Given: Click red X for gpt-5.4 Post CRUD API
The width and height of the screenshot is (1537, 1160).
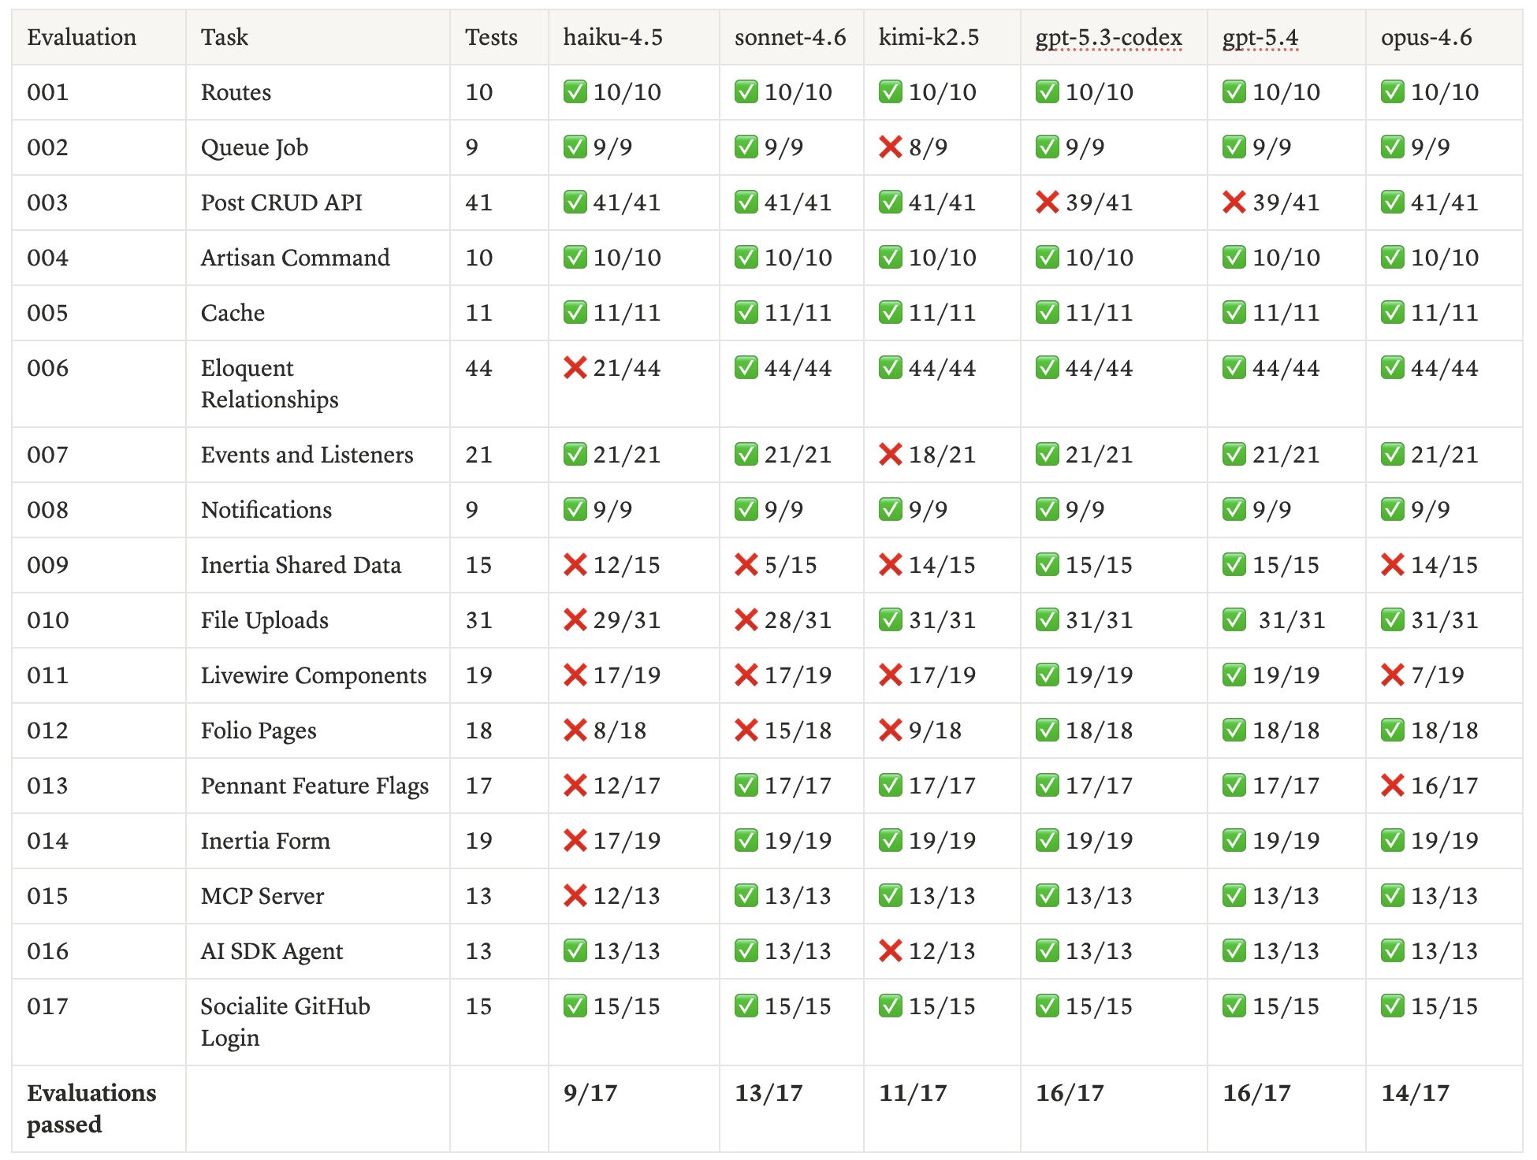Looking at the screenshot, I should 1234,203.
